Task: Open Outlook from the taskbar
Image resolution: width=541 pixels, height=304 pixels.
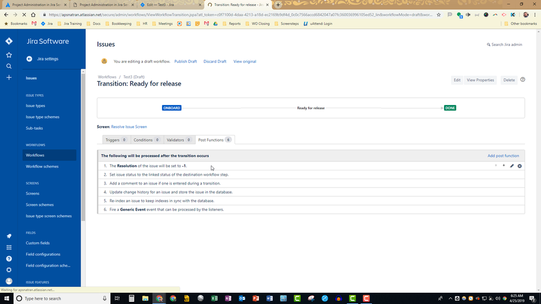Action: pos(242,299)
